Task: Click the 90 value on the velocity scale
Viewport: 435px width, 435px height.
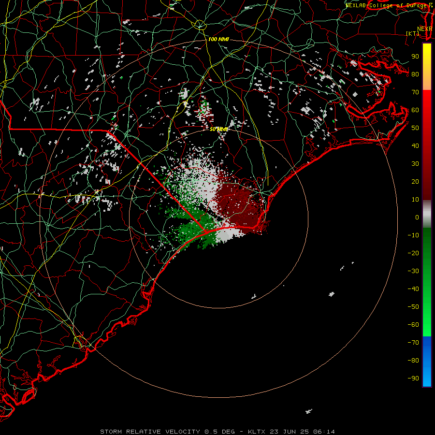Action: [415, 57]
